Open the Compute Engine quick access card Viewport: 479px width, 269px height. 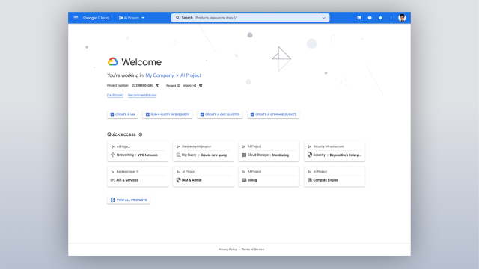pyautogui.click(x=335, y=176)
